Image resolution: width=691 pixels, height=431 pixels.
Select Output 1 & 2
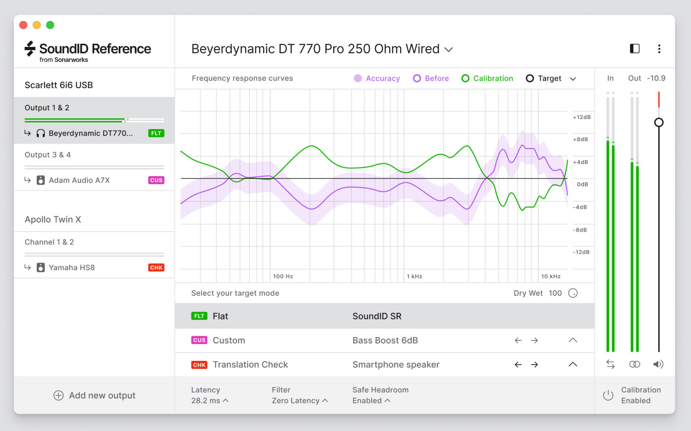coord(47,108)
